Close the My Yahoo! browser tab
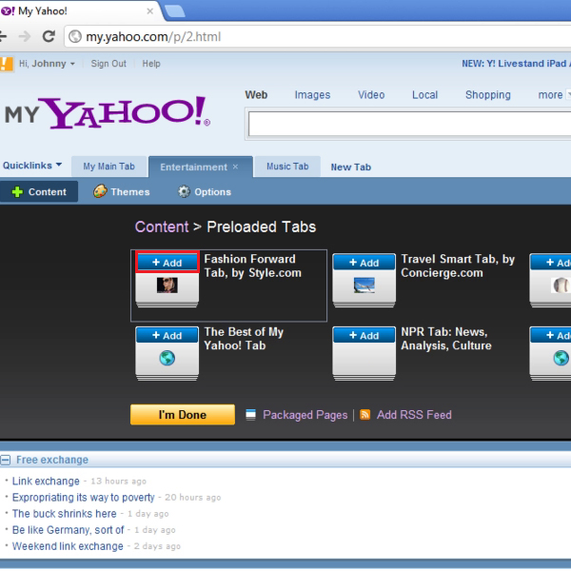Viewport: 571px width, 571px height. [149, 11]
